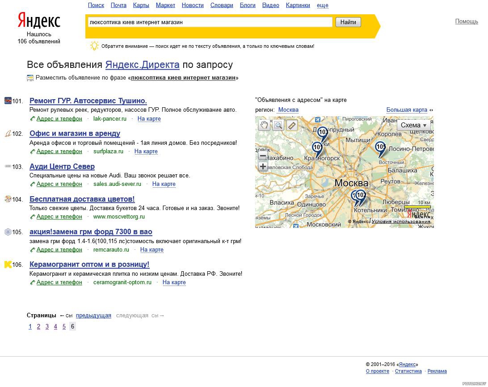Open Видео in the top navigation
The width and height of the screenshot is (488, 387).
pyautogui.click(x=271, y=5)
